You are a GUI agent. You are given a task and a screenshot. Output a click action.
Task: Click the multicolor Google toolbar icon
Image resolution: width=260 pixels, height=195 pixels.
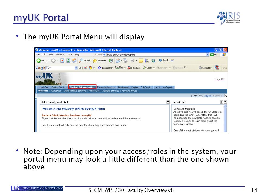coord(90,68)
